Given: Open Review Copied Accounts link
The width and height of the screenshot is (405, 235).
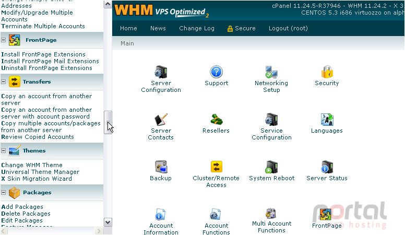Looking at the screenshot, I should [38, 137].
